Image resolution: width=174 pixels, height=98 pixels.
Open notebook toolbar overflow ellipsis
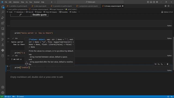(x=79, y=12)
